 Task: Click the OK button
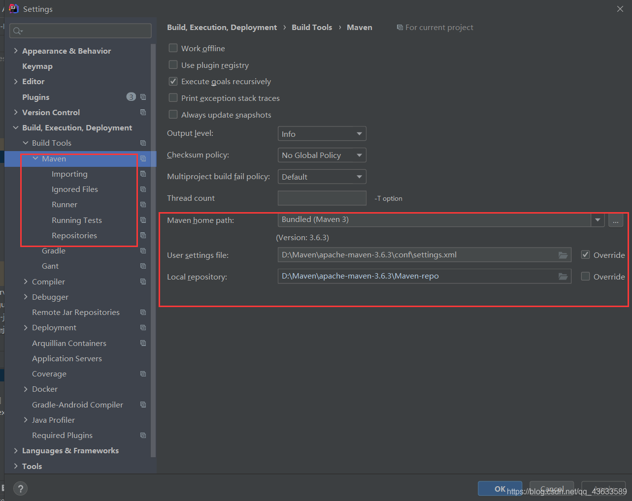click(500, 489)
